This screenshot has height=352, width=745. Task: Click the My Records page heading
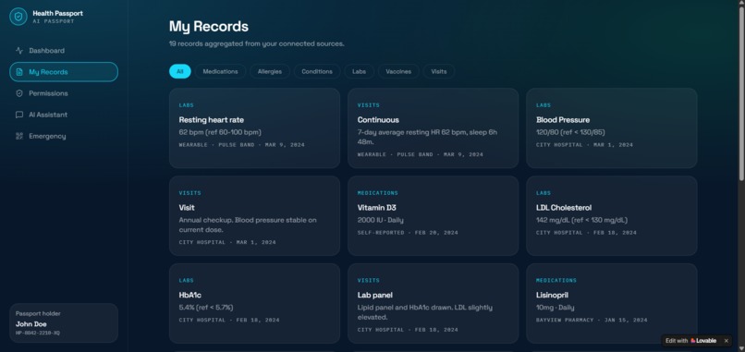pyautogui.click(x=209, y=26)
